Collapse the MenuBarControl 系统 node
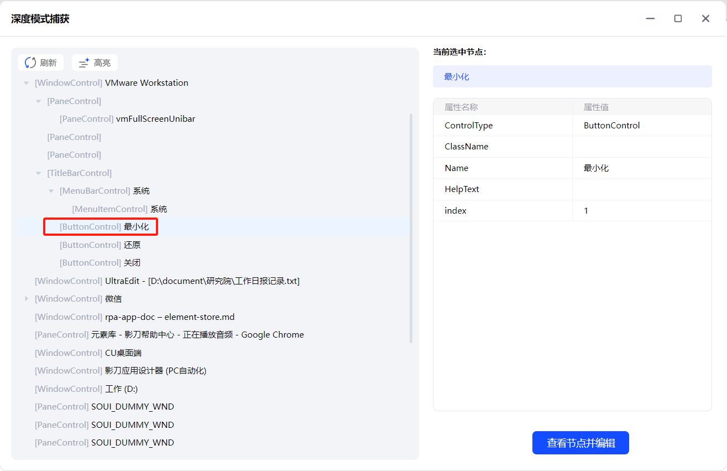The width and height of the screenshot is (727, 471). 51,191
